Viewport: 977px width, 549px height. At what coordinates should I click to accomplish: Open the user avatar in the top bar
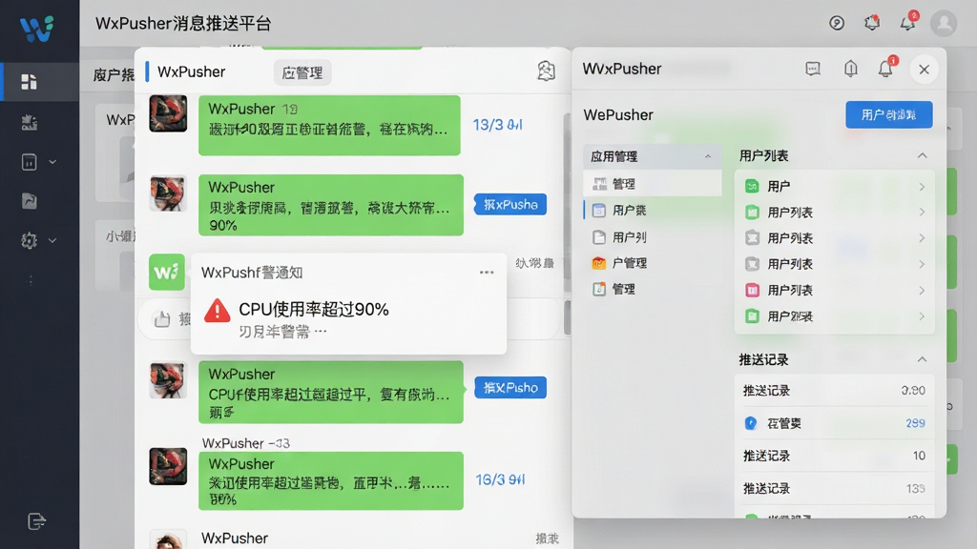(x=944, y=23)
